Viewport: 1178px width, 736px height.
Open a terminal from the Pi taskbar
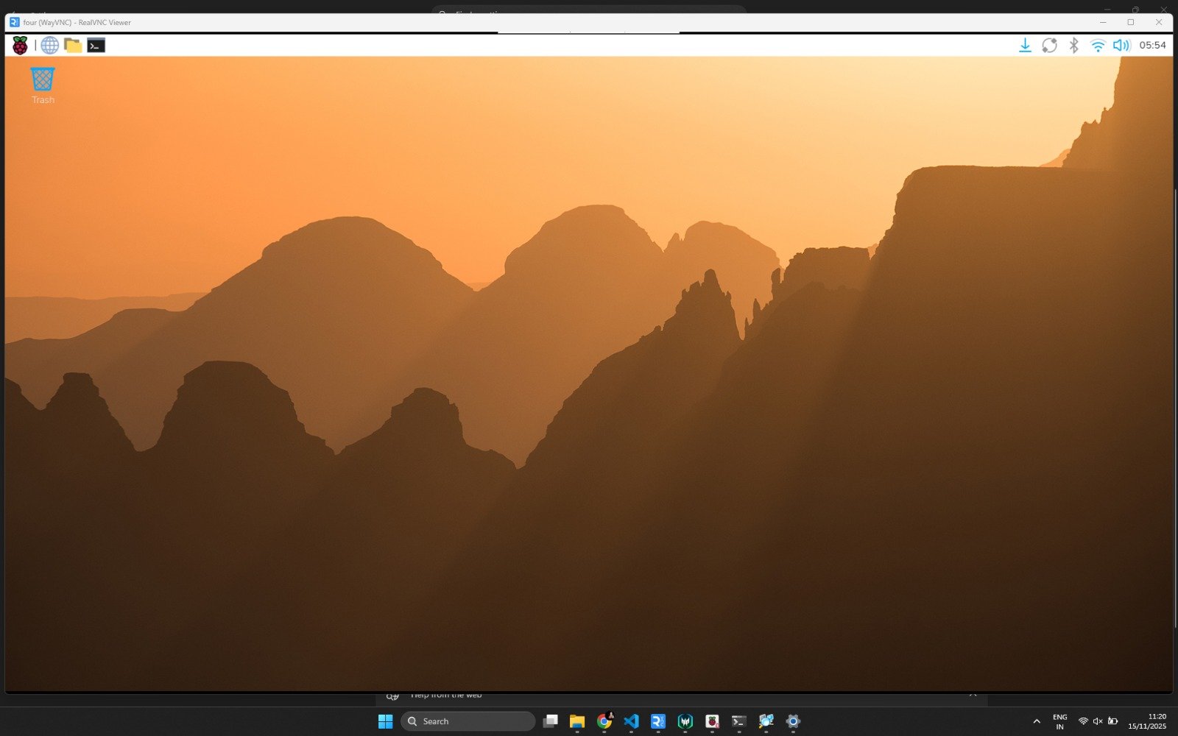[x=96, y=45]
